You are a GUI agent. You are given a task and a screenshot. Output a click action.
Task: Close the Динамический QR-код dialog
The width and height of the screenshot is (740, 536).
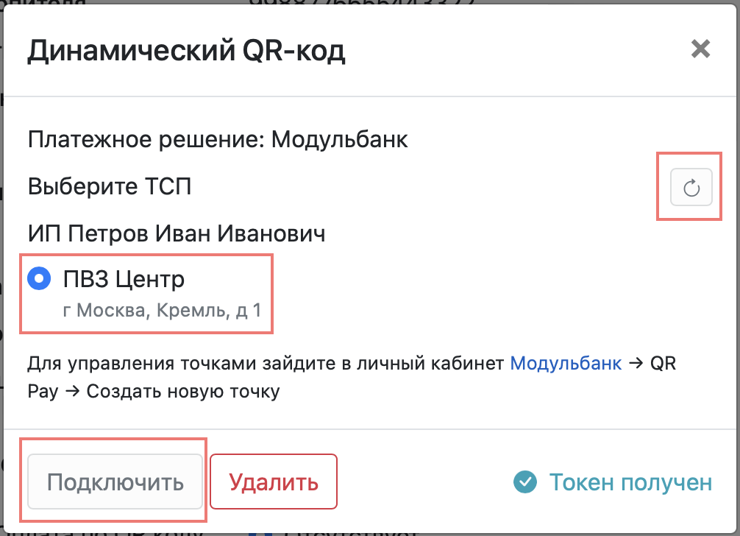[700, 49]
